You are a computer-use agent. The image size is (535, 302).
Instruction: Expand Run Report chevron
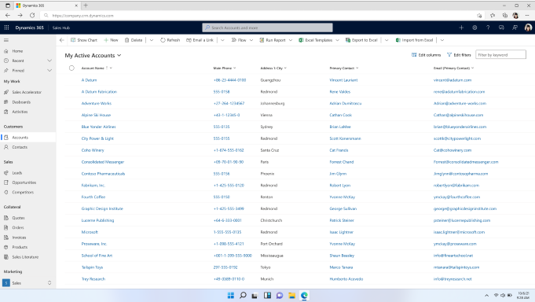tap(291, 40)
